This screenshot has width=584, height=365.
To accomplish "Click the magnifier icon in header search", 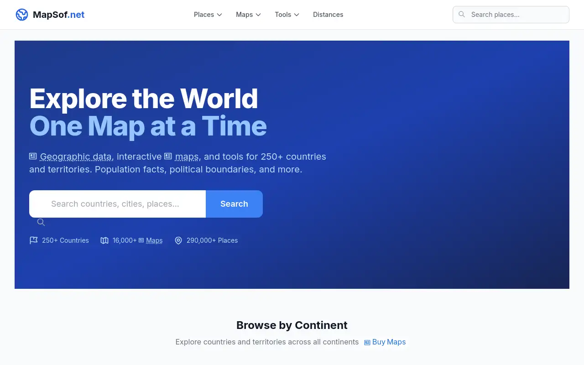I will 462,15.
